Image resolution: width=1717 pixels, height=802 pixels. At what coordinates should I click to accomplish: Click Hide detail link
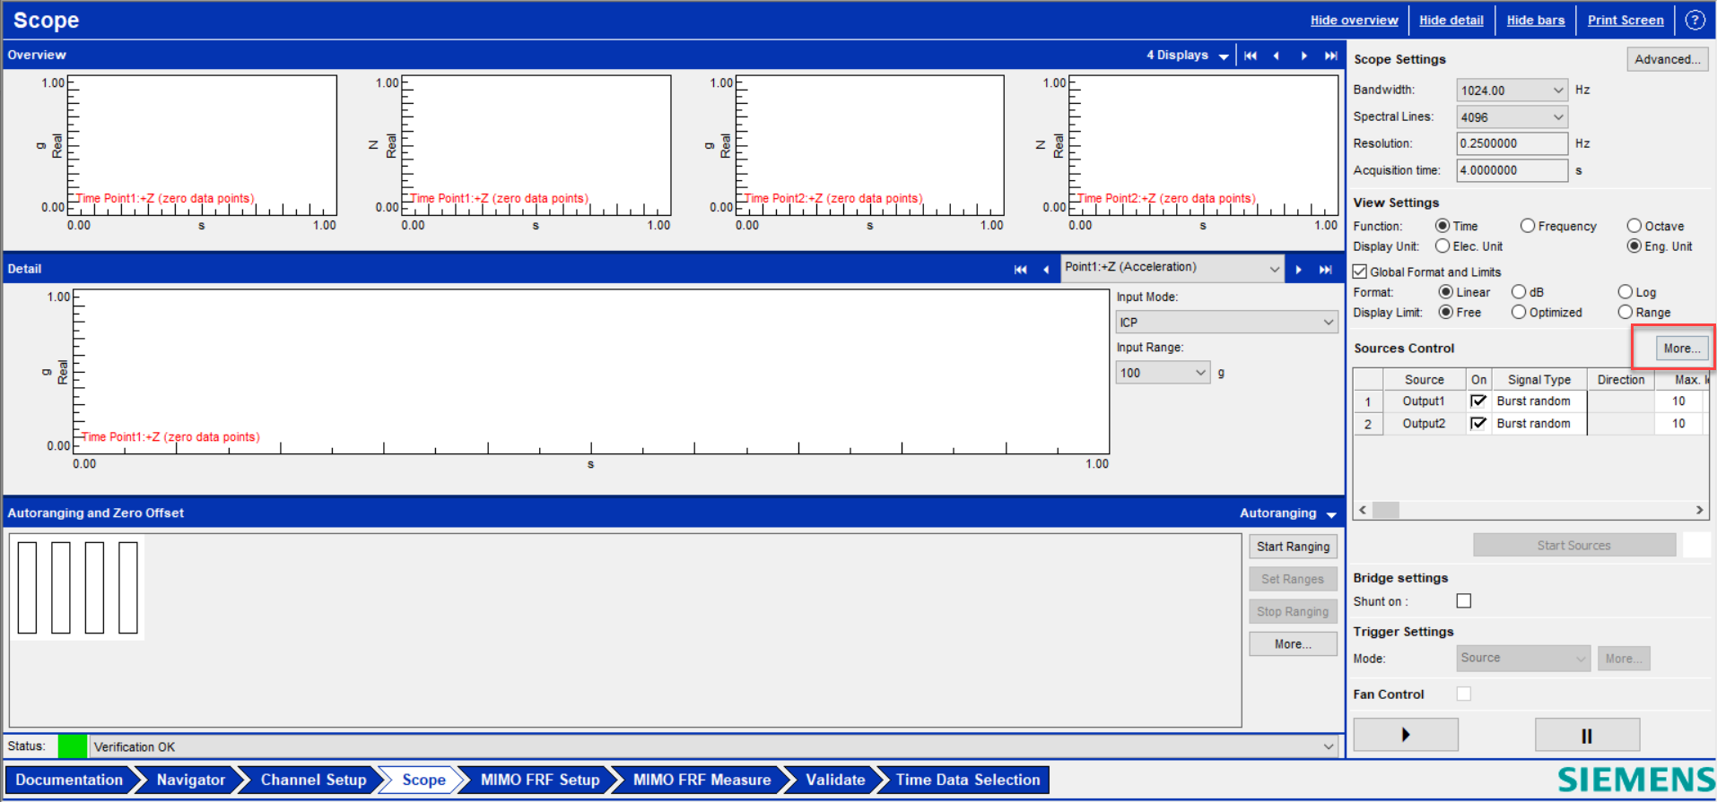[1451, 20]
